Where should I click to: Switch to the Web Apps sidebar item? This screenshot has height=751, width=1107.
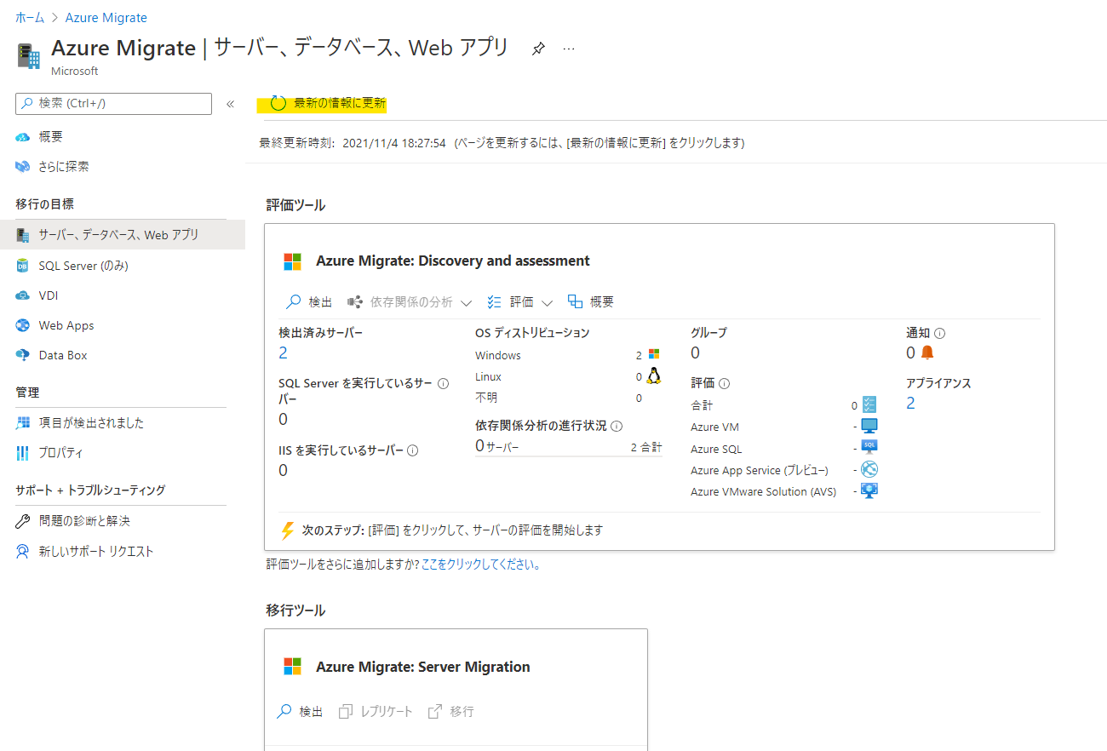coord(72,324)
